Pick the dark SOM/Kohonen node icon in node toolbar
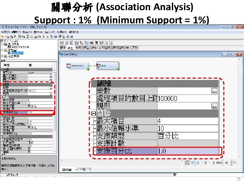This screenshot has width=244, height=183. click(97, 43)
